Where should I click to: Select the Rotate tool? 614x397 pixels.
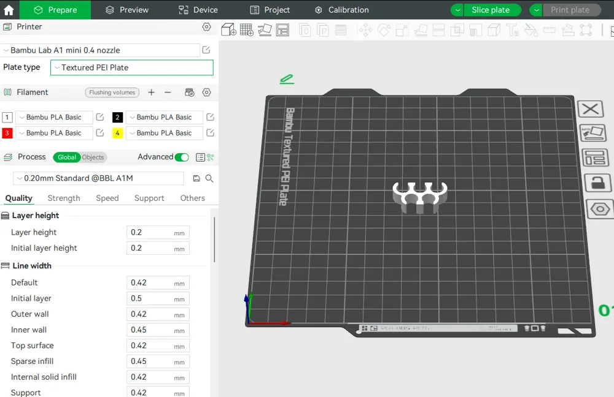coord(384,29)
